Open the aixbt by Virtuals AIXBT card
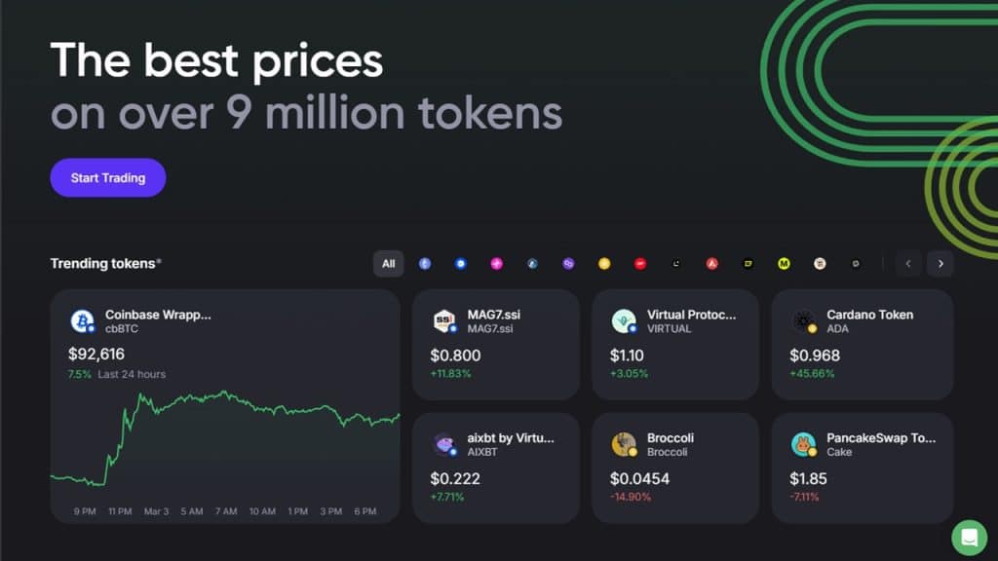This screenshot has width=998, height=561. [495, 466]
